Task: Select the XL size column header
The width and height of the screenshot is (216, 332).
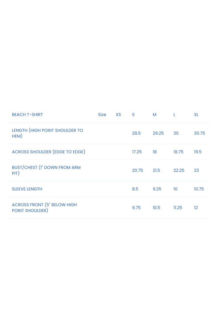Action: [x=196, y=115]
